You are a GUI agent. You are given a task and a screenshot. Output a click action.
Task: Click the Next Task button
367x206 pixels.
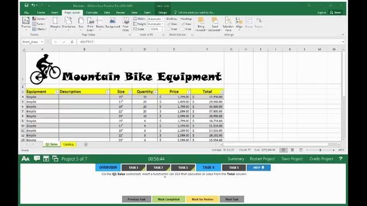point(232,199)
